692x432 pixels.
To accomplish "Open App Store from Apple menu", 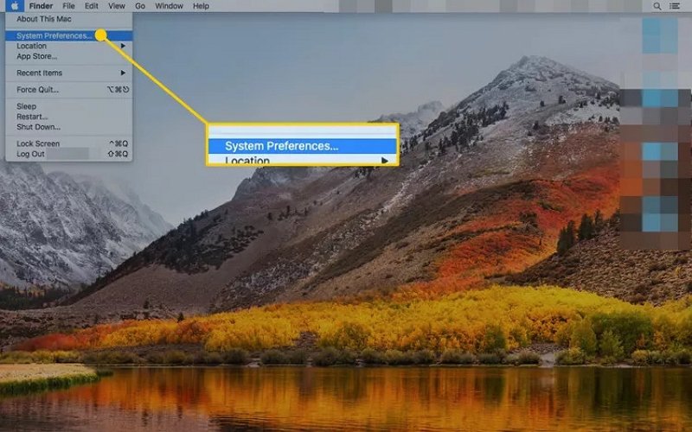I will coord(69,56).
